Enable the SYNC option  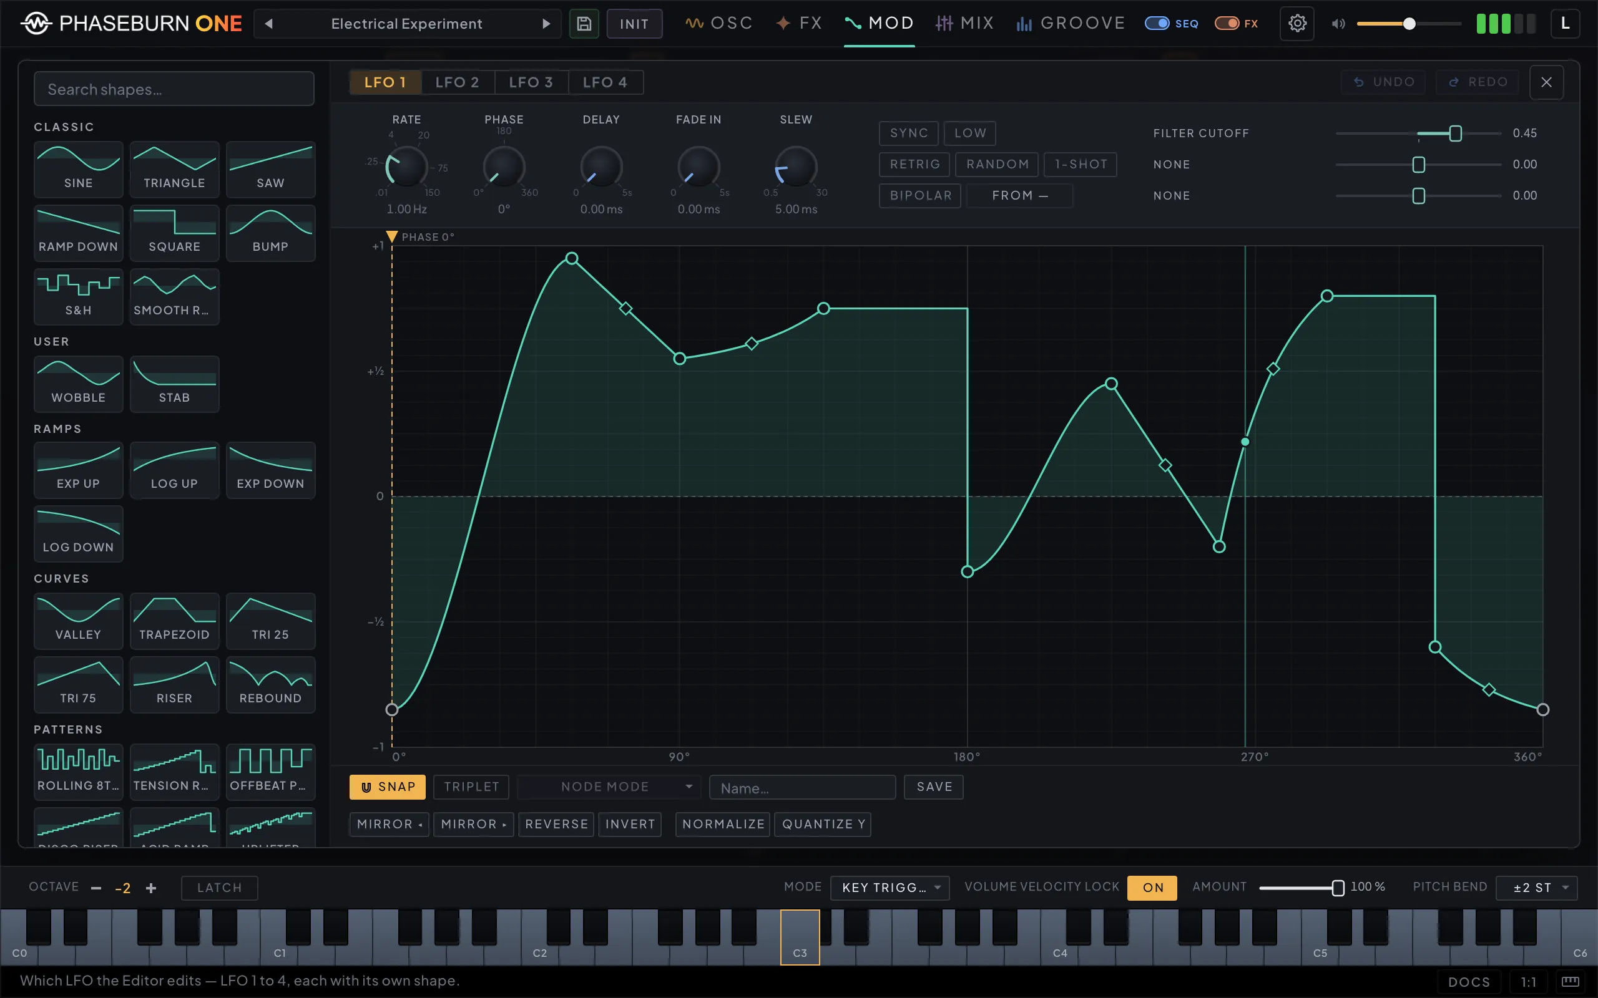909,133
